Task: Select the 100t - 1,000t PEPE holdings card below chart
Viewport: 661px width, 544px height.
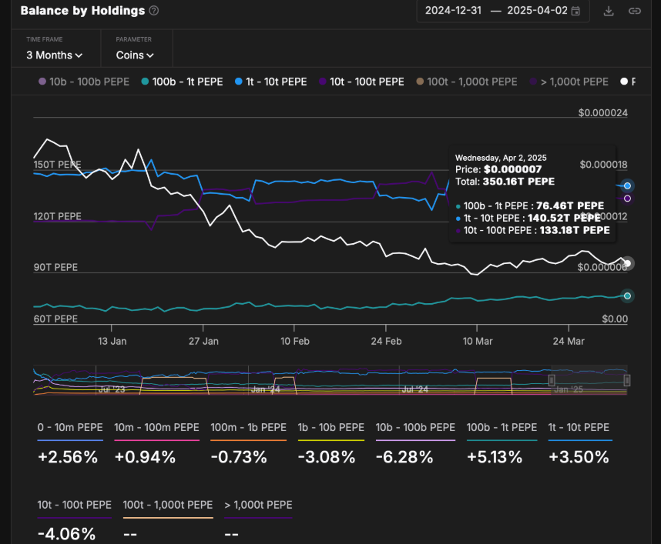Action: [x=168, y=521]
